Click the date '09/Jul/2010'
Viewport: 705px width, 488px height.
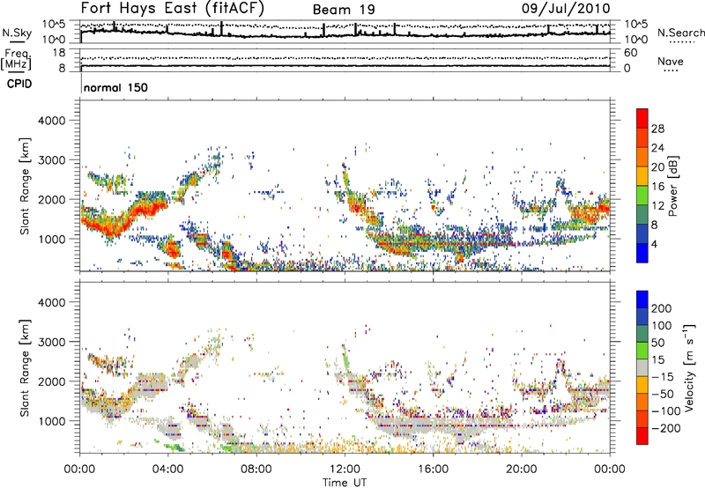click(566, 9)
